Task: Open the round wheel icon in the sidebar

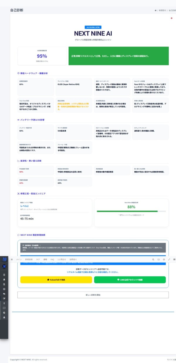Action: coord(4,289)
